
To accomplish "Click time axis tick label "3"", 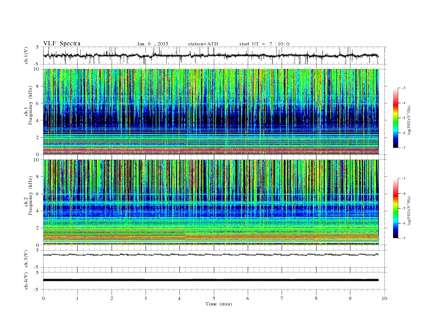I will coord(146,298).
